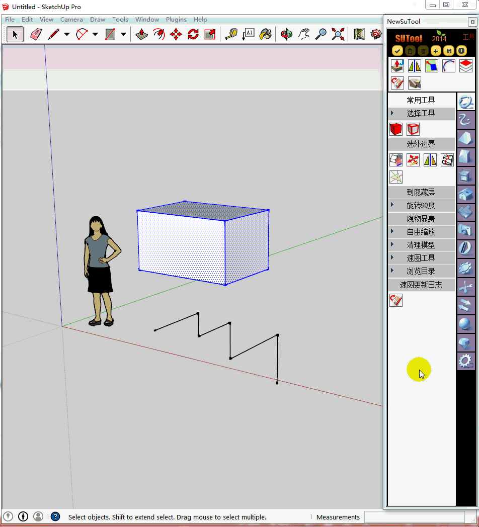Activate the Rotate tool

[x=193, y=34]
